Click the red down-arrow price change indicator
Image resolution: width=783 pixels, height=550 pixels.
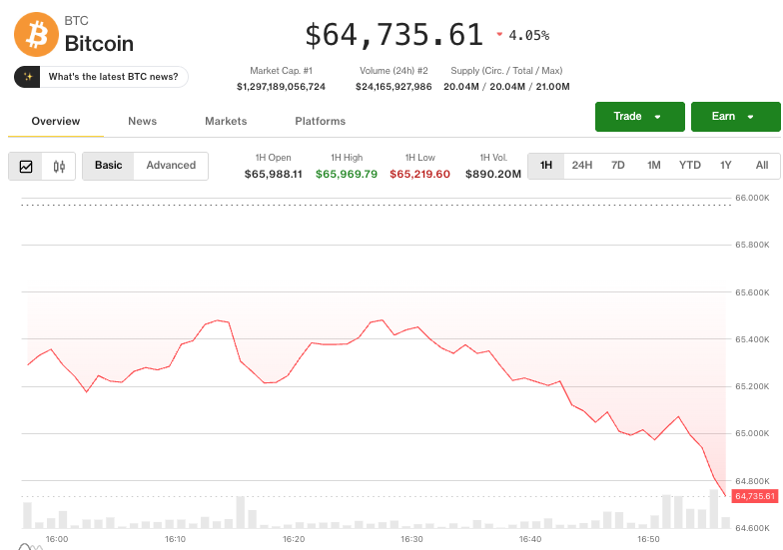click(x=499, y=34)
